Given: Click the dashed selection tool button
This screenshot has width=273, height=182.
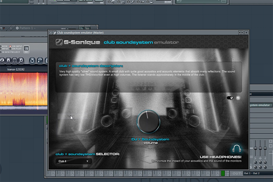Looking at the screenshot, I should (14, 60).
